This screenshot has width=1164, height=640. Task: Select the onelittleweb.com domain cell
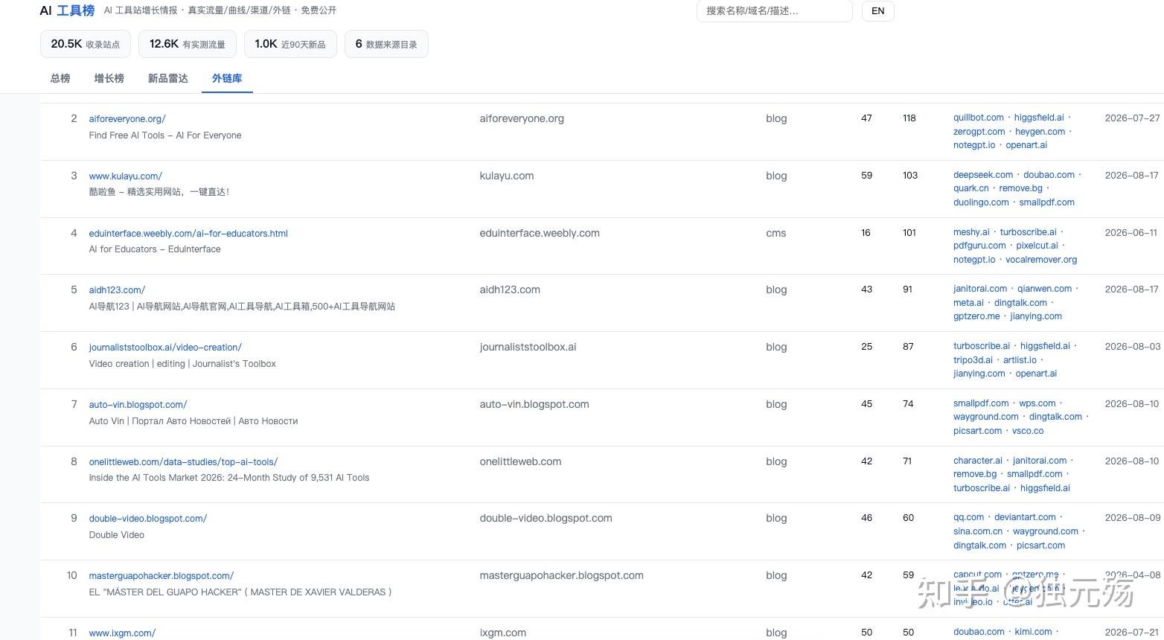tap(520, 461)
